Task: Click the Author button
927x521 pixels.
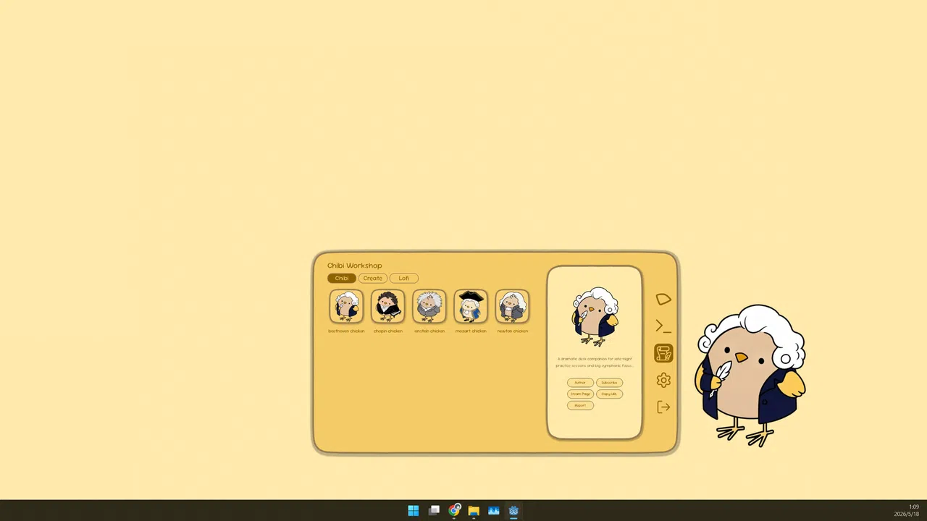Action: point(580,383)
